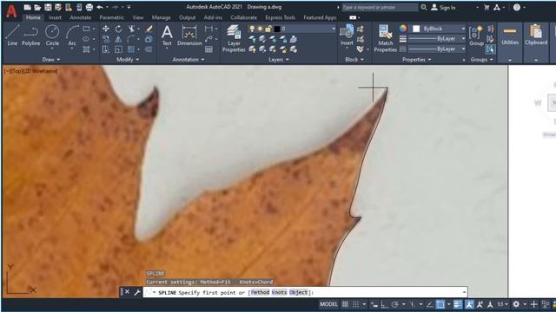This screenshot has height=312, width=556.
Task: Open the Insert ribbon tab
Action: click(x=55, y=17)
